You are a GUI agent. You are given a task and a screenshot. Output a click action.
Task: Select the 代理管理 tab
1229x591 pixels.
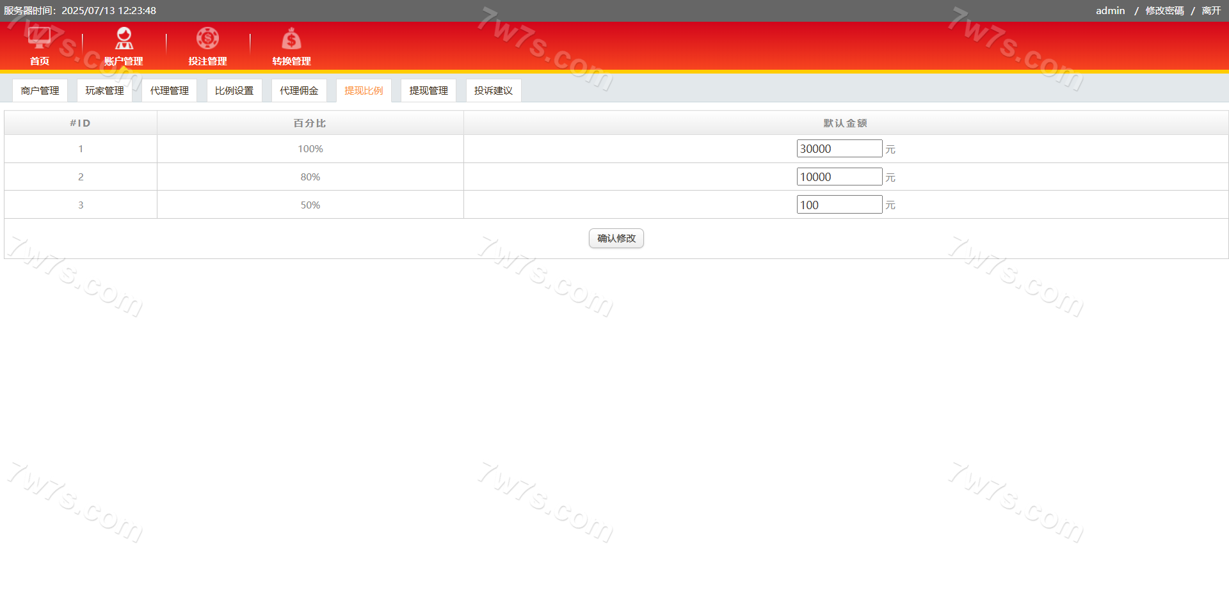click(169, 91)
